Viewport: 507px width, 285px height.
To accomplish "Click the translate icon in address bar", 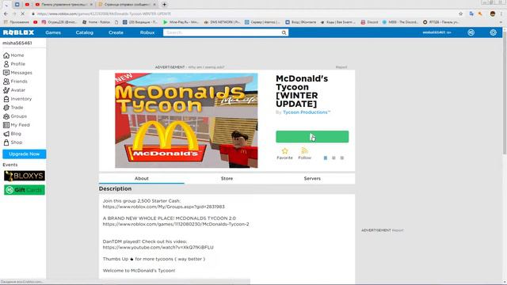I will pyautogui.click(x=471, y=14).
